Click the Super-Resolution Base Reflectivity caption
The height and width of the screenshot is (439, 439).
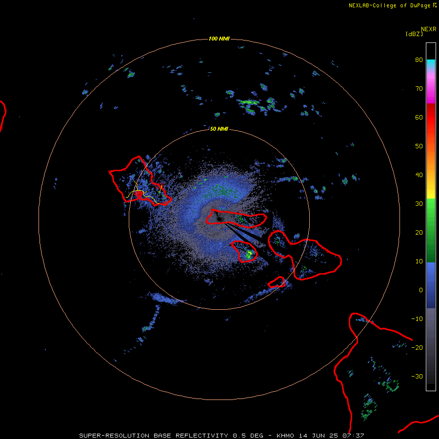click(x=221, y=436)
